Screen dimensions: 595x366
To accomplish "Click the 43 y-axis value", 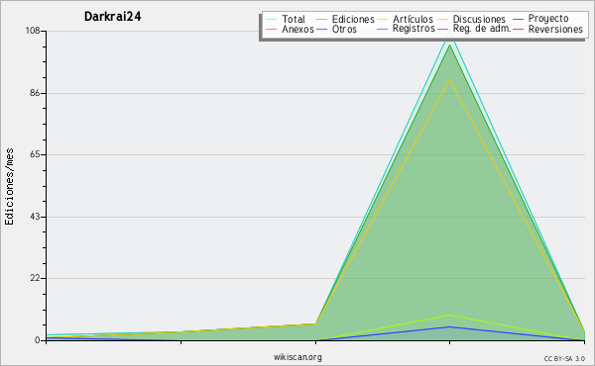I will point(35,217).
